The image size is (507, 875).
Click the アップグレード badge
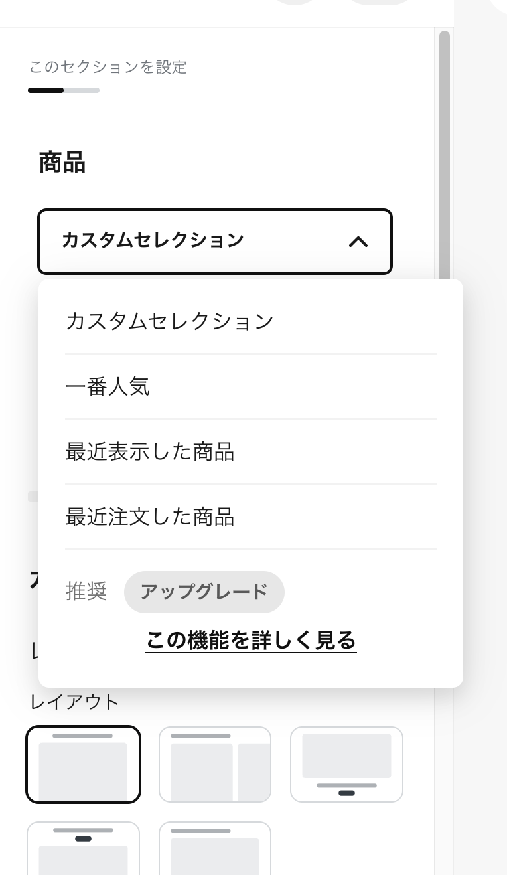click(x=204, y=592)
